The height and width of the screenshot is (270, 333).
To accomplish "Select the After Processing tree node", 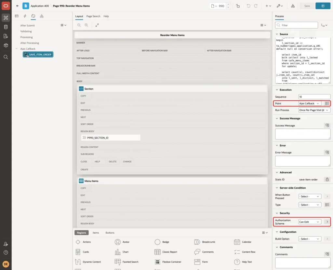I will pos(30,43).
